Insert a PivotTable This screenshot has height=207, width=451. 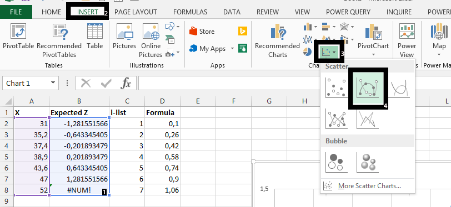[18, 37]
